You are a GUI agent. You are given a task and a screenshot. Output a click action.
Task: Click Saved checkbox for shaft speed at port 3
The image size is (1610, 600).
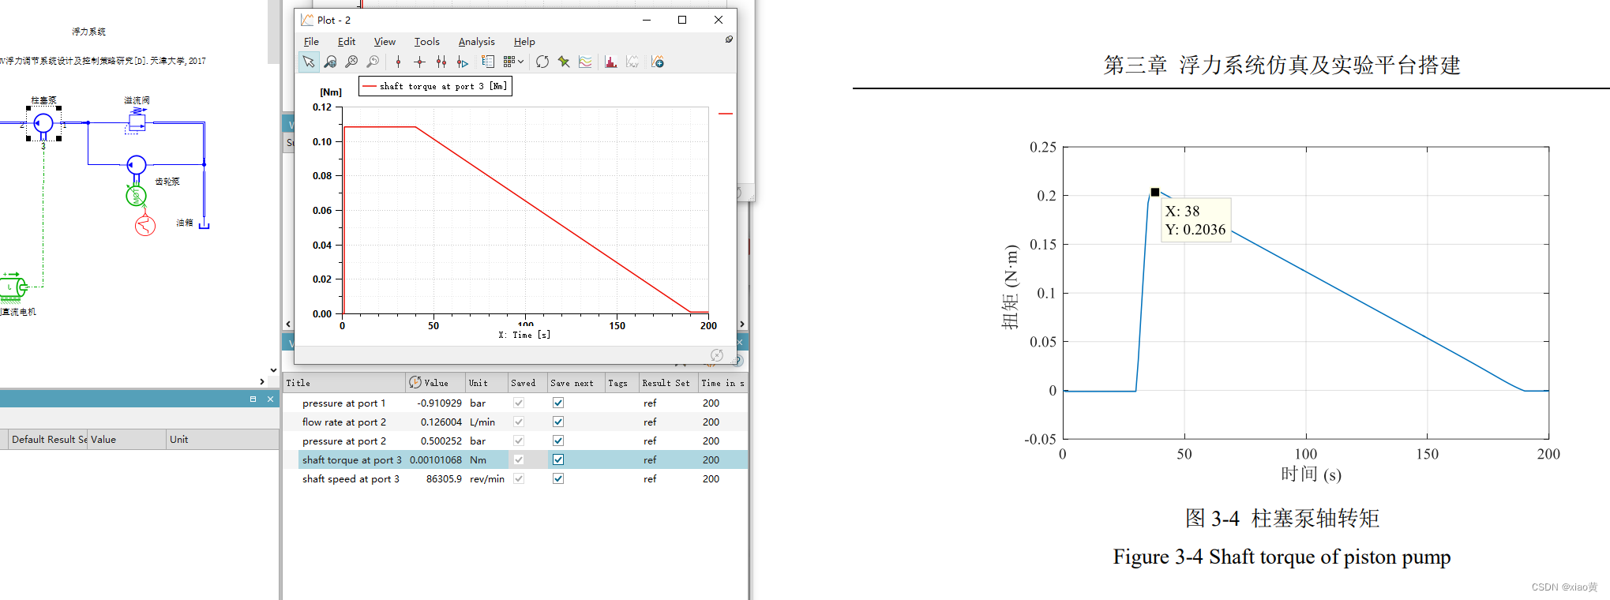point(519,478)
